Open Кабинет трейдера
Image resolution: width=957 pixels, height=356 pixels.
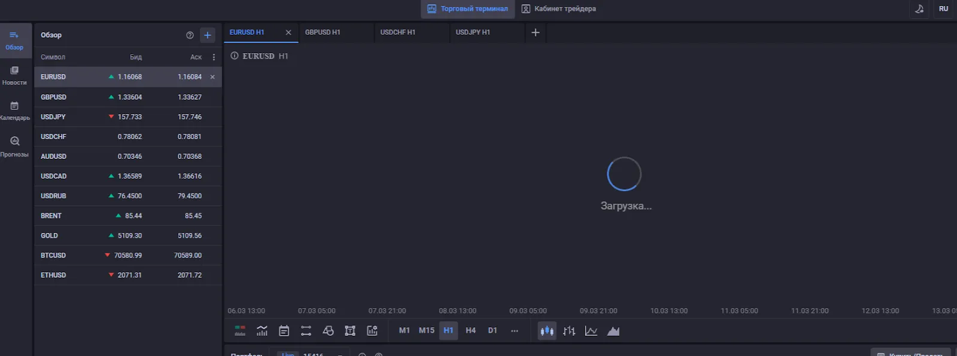coord(559,9)
